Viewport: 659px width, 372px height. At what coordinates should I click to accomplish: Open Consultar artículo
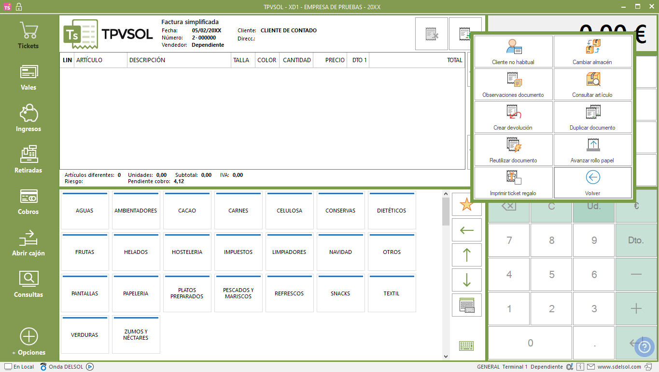coord(593,84)
